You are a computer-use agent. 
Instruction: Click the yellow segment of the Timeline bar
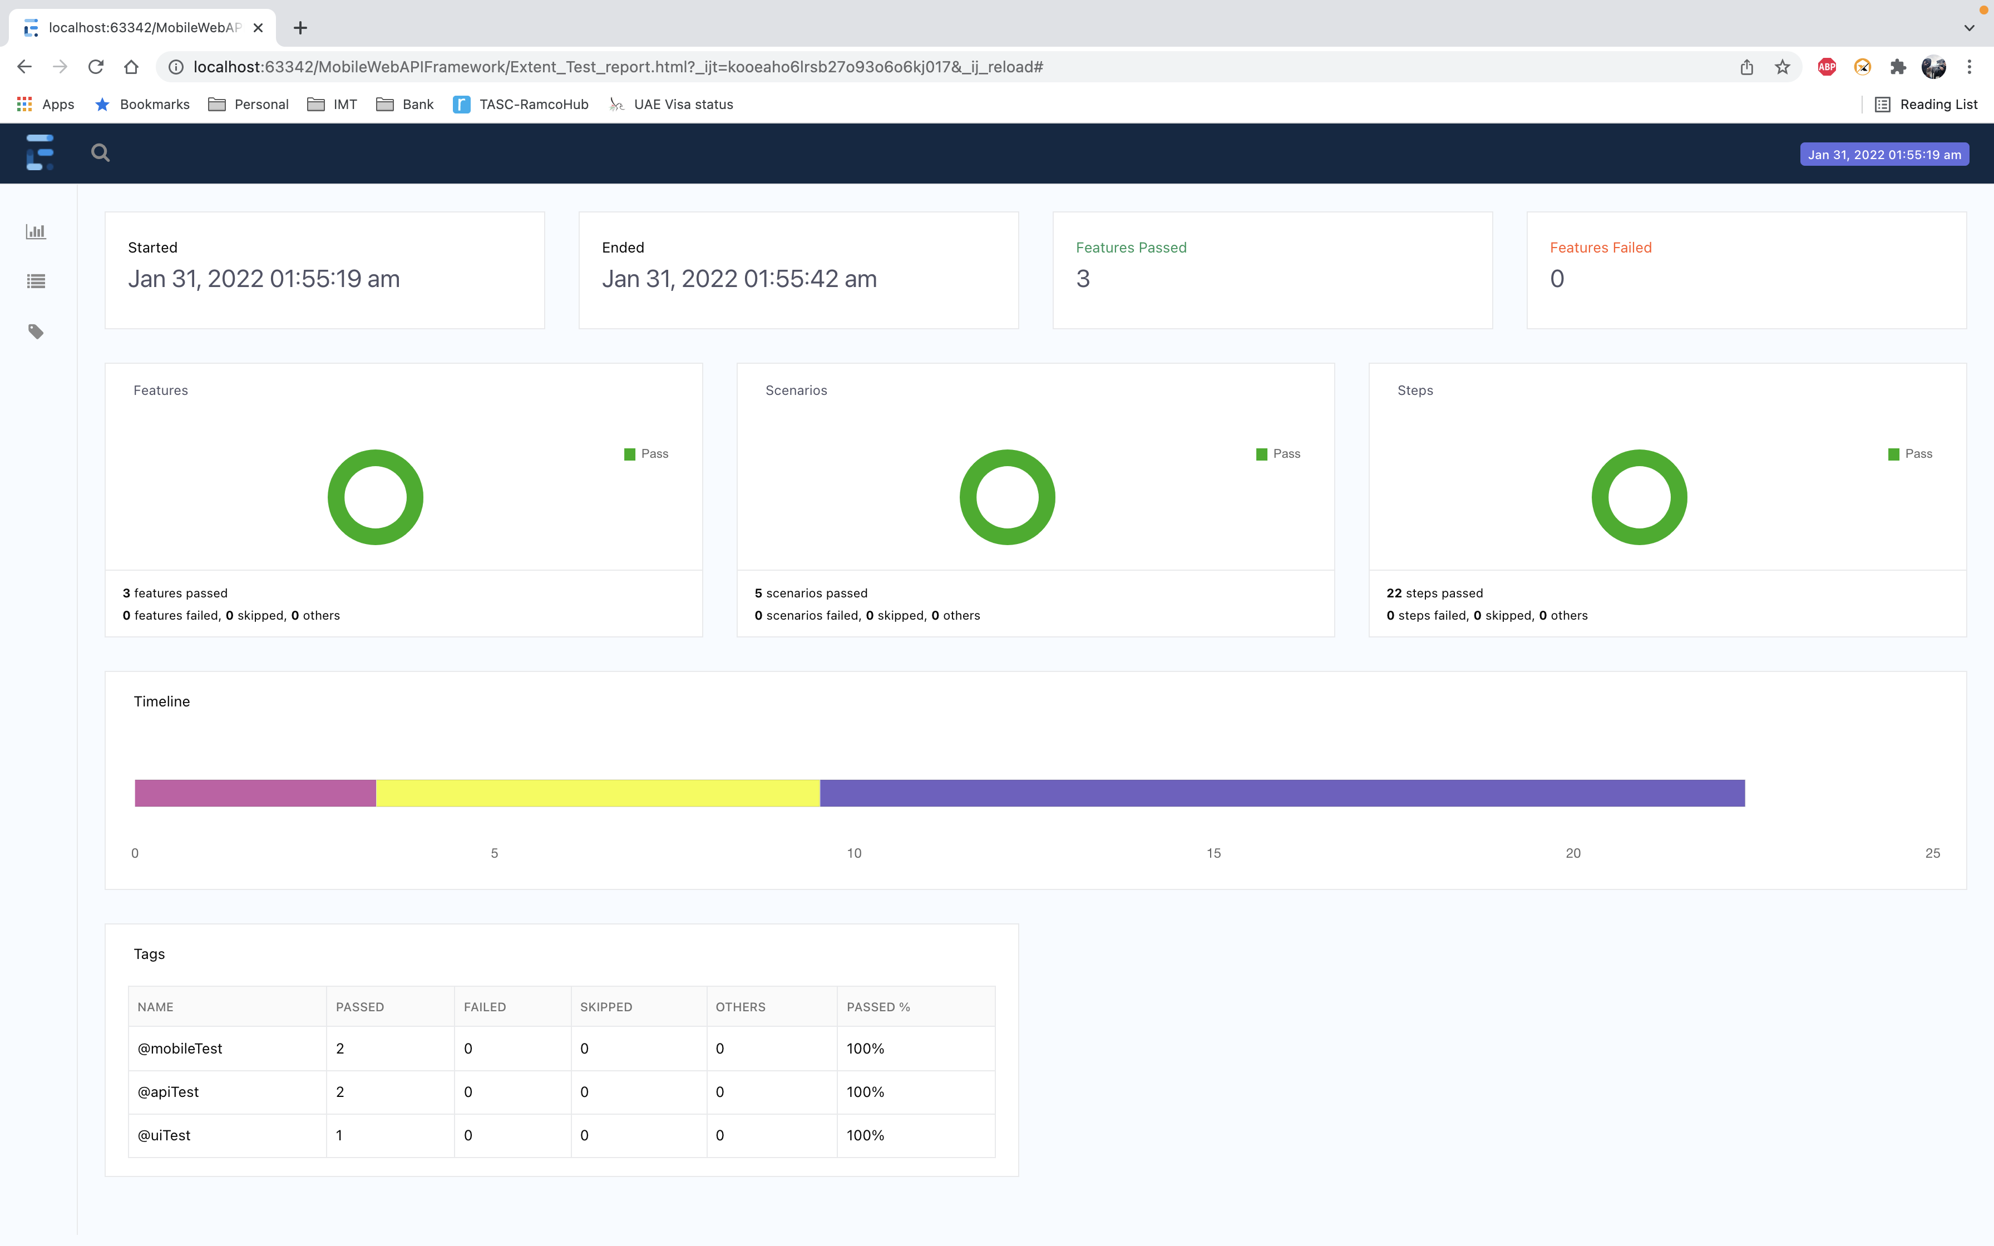598,793
